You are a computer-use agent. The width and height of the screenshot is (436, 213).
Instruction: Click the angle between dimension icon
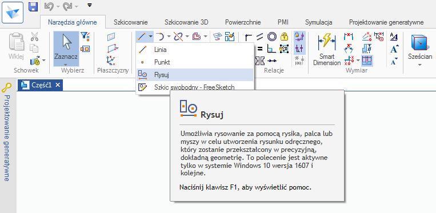(x=348, y=49)
